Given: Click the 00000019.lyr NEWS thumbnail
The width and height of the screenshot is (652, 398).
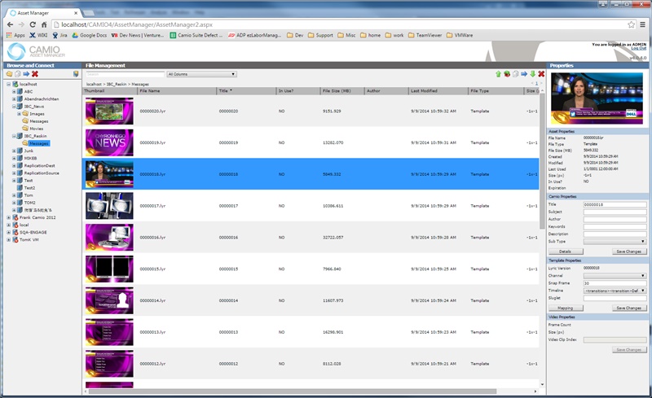Looking at the screenshot, I should pyautogui.click(x=109, y=142).
